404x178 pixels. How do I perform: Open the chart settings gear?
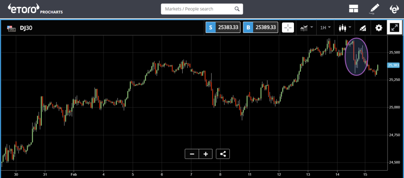coord(378,28)
